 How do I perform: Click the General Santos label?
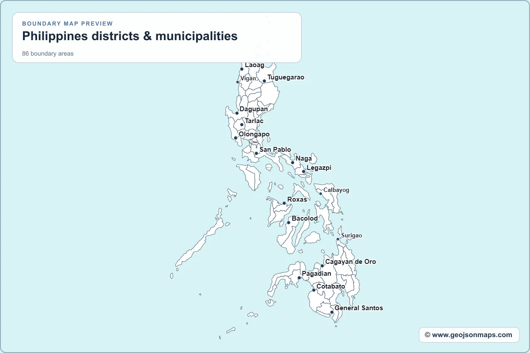[x=359, y=308]
